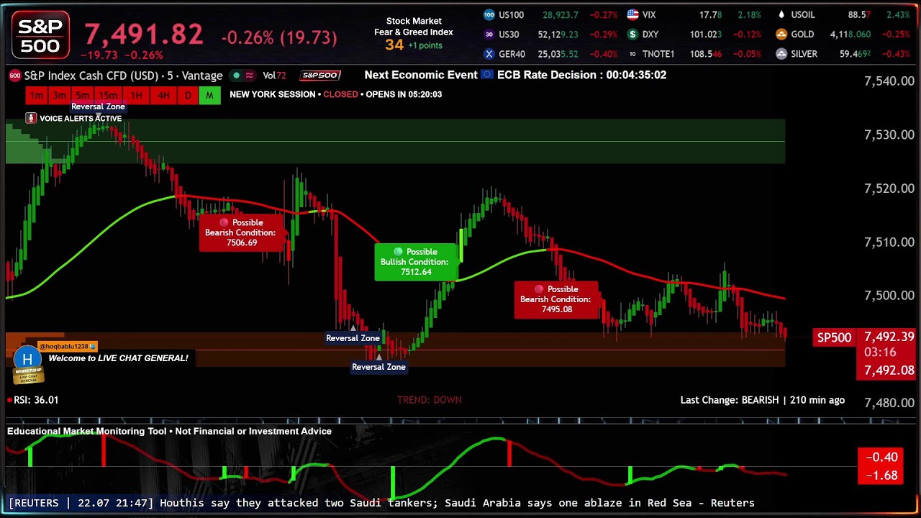Click the red SP500 price tag
Screen dimensions: 921x518
[834, 337]
